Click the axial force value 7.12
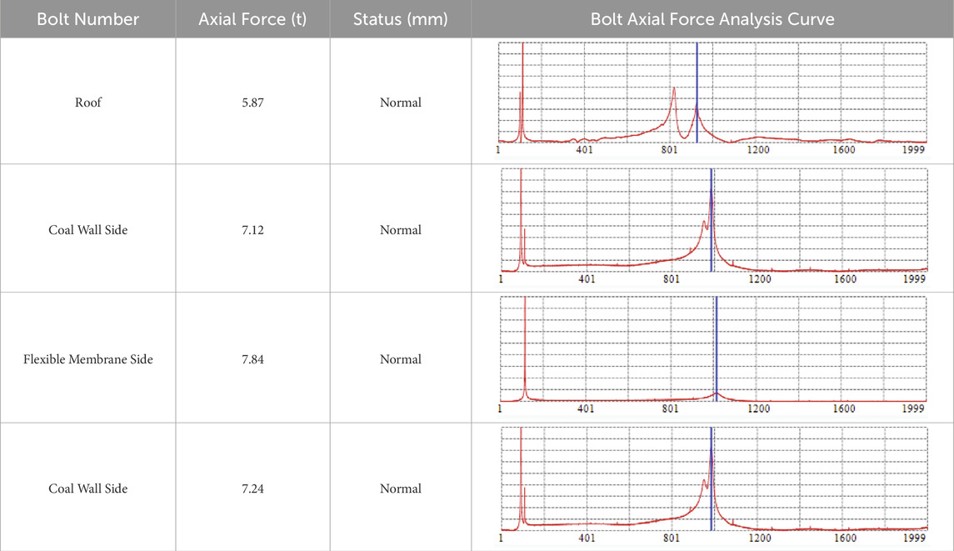The height and width of the screenshot is (551, 954). (x=252, y=230)
